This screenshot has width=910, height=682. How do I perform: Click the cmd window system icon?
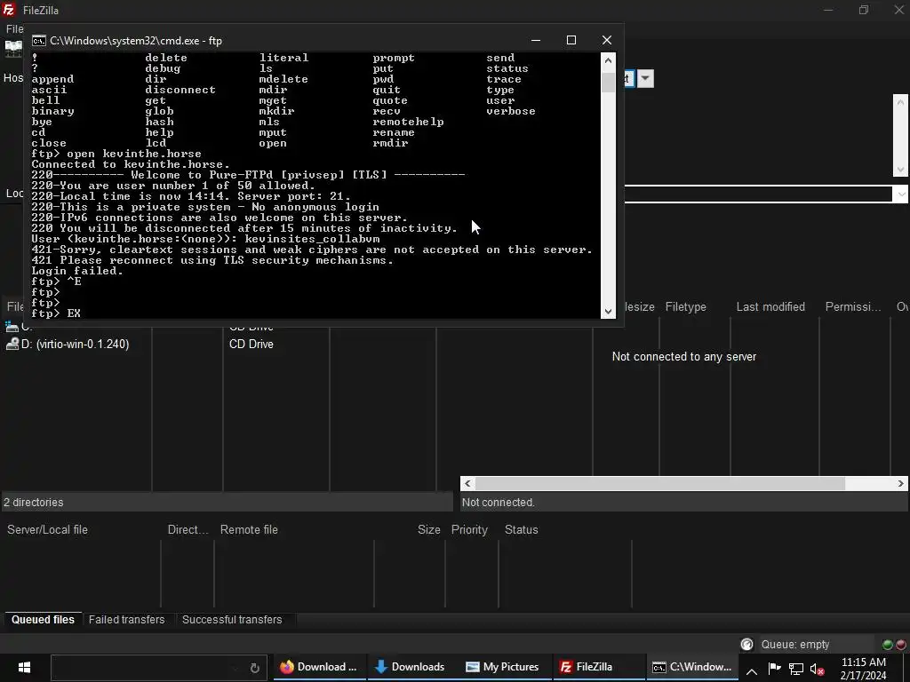tap(39, 41)
